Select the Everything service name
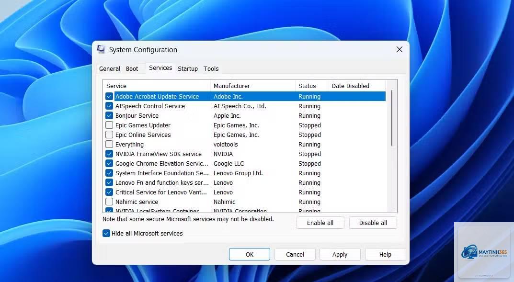Viewport: 514px width, 282px height. point(129,144)
